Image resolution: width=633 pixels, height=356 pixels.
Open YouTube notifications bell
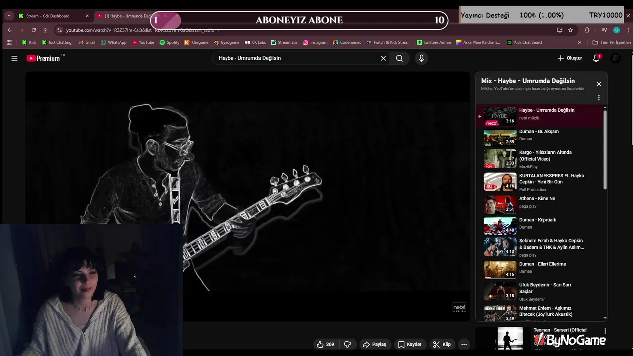click(x=596, y=58)
